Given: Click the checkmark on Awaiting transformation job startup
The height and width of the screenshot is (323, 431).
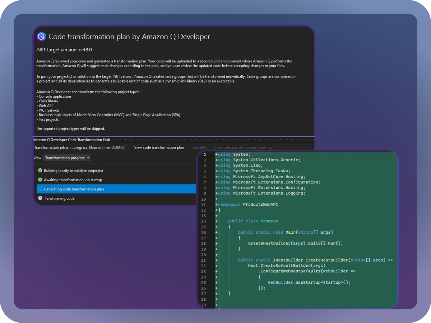Looking at the screenshot, I should tap(40, 180).
